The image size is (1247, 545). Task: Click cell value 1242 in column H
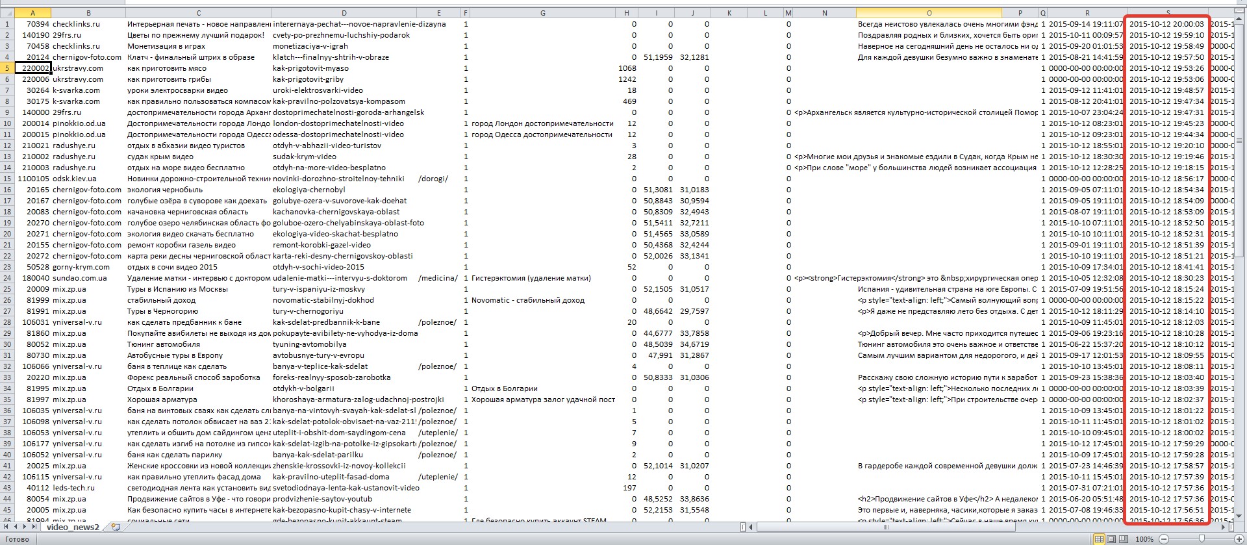(x=627, y=79)
